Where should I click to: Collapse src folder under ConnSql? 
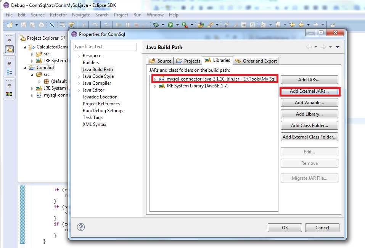[x=32, y=75]
